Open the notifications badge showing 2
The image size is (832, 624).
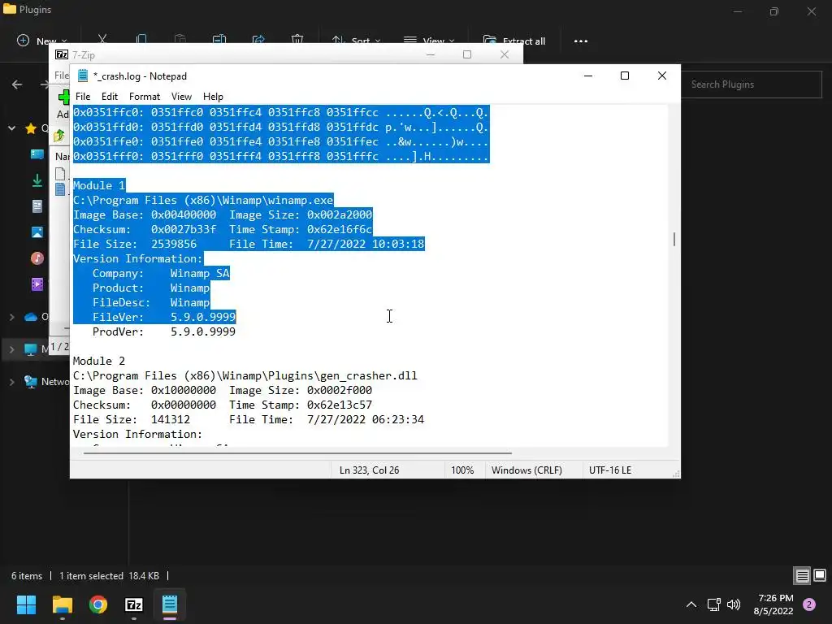(x=809, y=604)
